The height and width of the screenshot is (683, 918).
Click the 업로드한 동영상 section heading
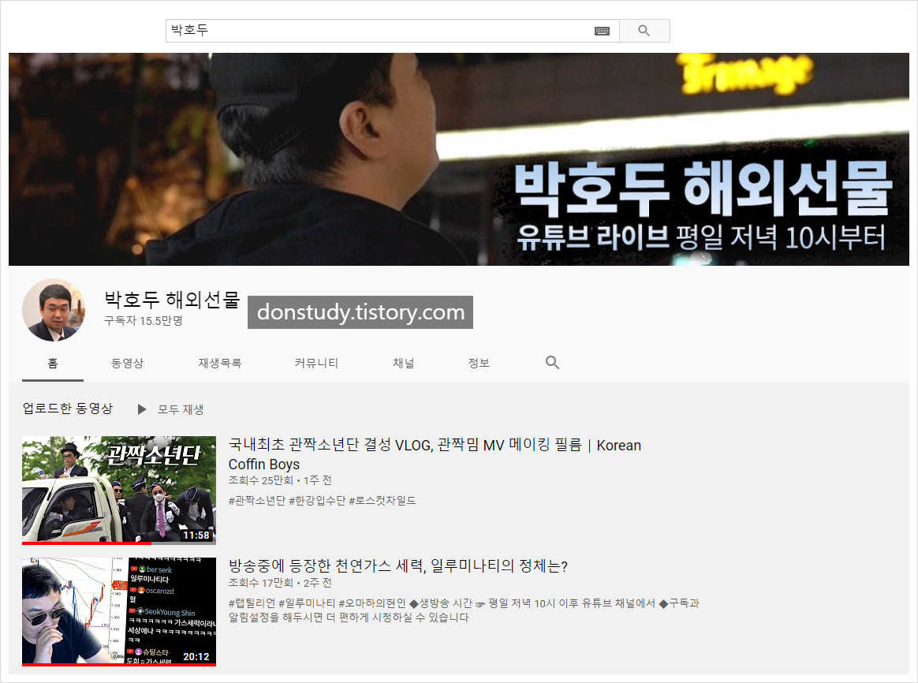pos(67,409)
